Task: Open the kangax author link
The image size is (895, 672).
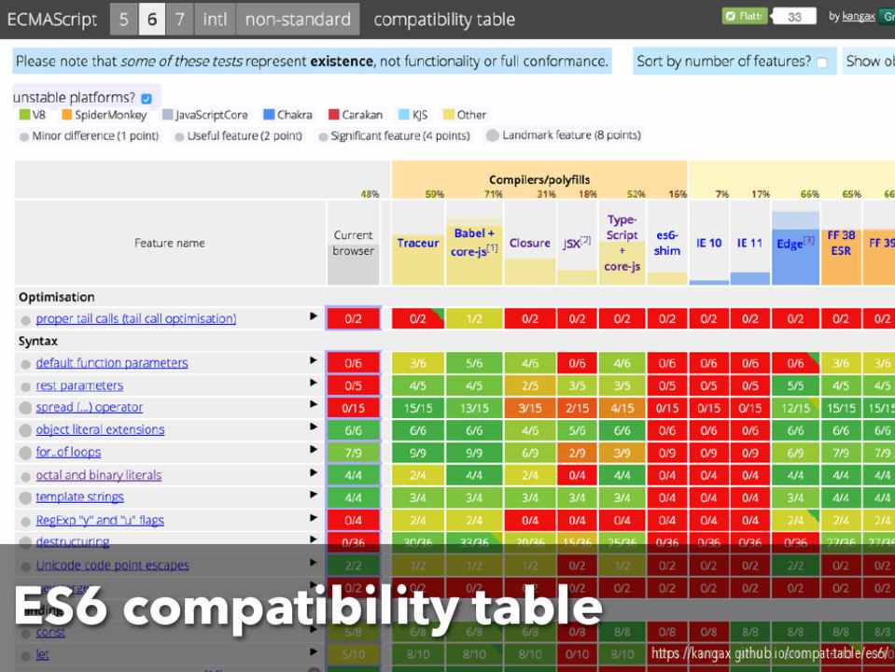Action: coord(859,17)
